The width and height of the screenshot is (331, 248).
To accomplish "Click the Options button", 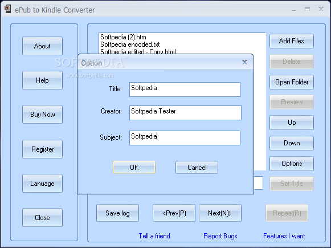I will 292,164.
